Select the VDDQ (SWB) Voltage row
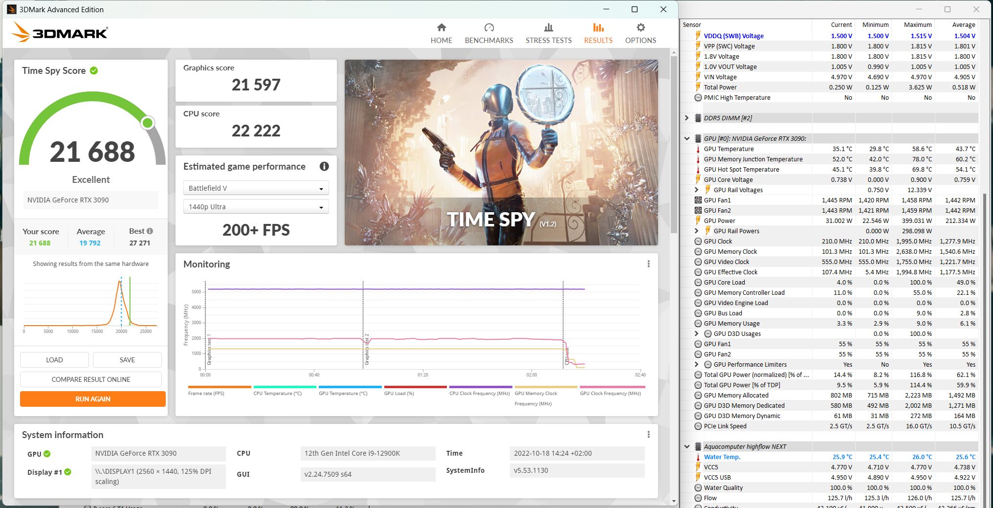The height and width of the screenshot is (508, 993). coord(830,36)
